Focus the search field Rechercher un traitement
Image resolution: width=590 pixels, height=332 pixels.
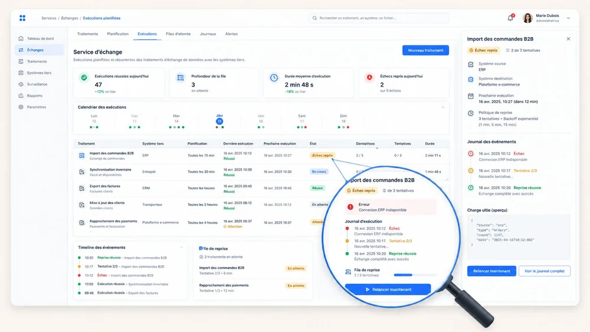click(x=379, y=18)
